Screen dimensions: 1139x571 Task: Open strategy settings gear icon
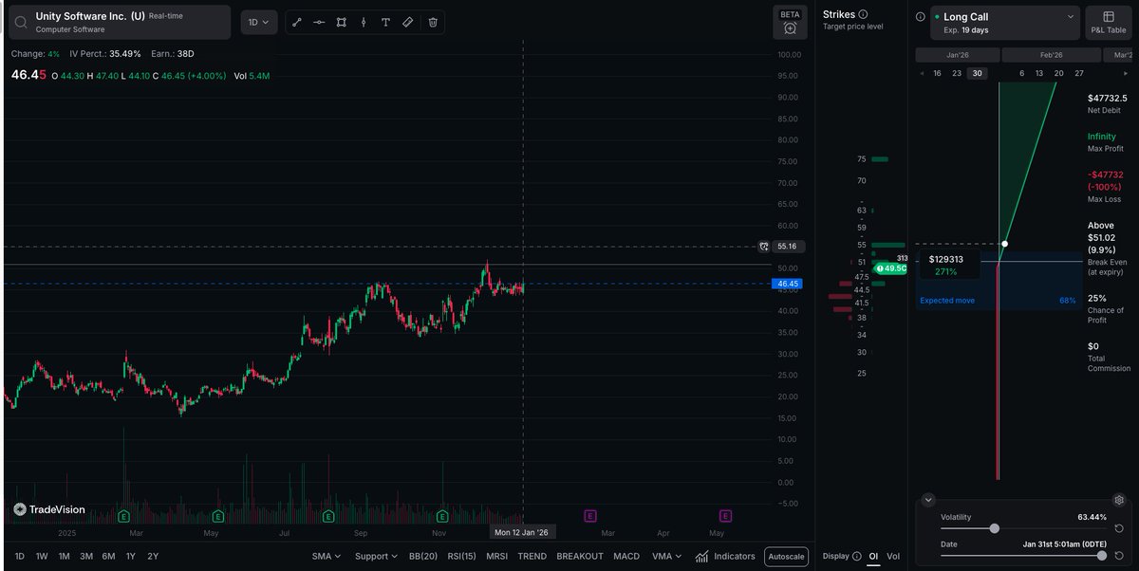(x=1119, y=500)
